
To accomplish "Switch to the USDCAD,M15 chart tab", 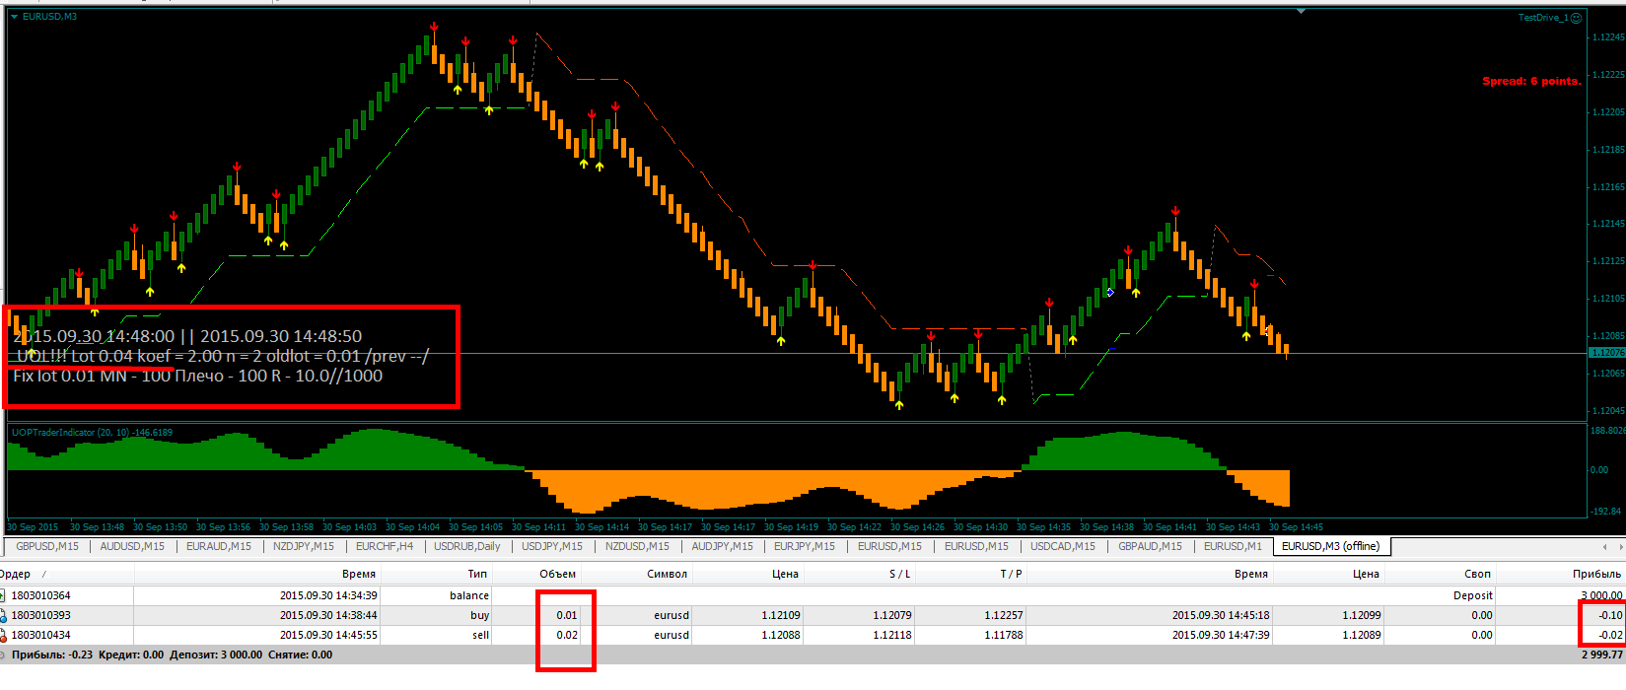I will coord(1062,546).
